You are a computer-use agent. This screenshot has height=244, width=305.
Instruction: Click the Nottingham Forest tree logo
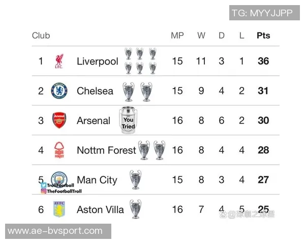59,150
